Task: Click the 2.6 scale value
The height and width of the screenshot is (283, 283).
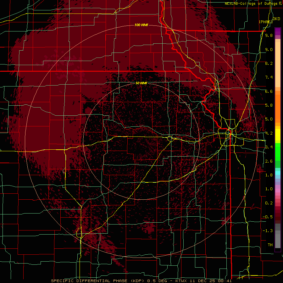Action: click(269, 161)
